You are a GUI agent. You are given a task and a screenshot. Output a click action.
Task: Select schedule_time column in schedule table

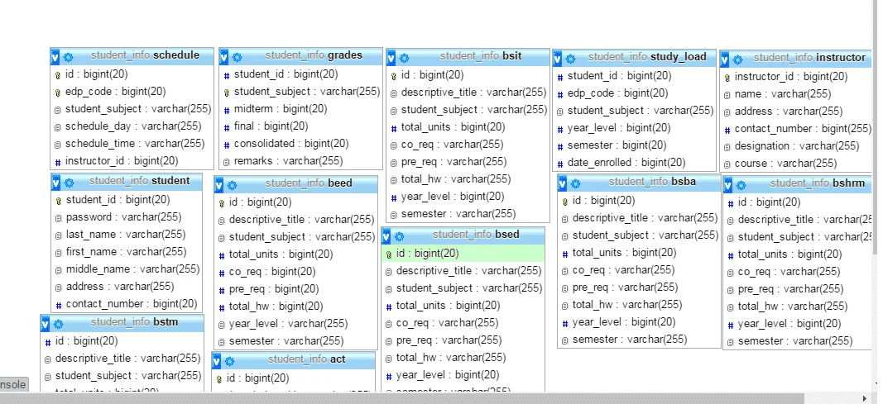tap(132, 143)
